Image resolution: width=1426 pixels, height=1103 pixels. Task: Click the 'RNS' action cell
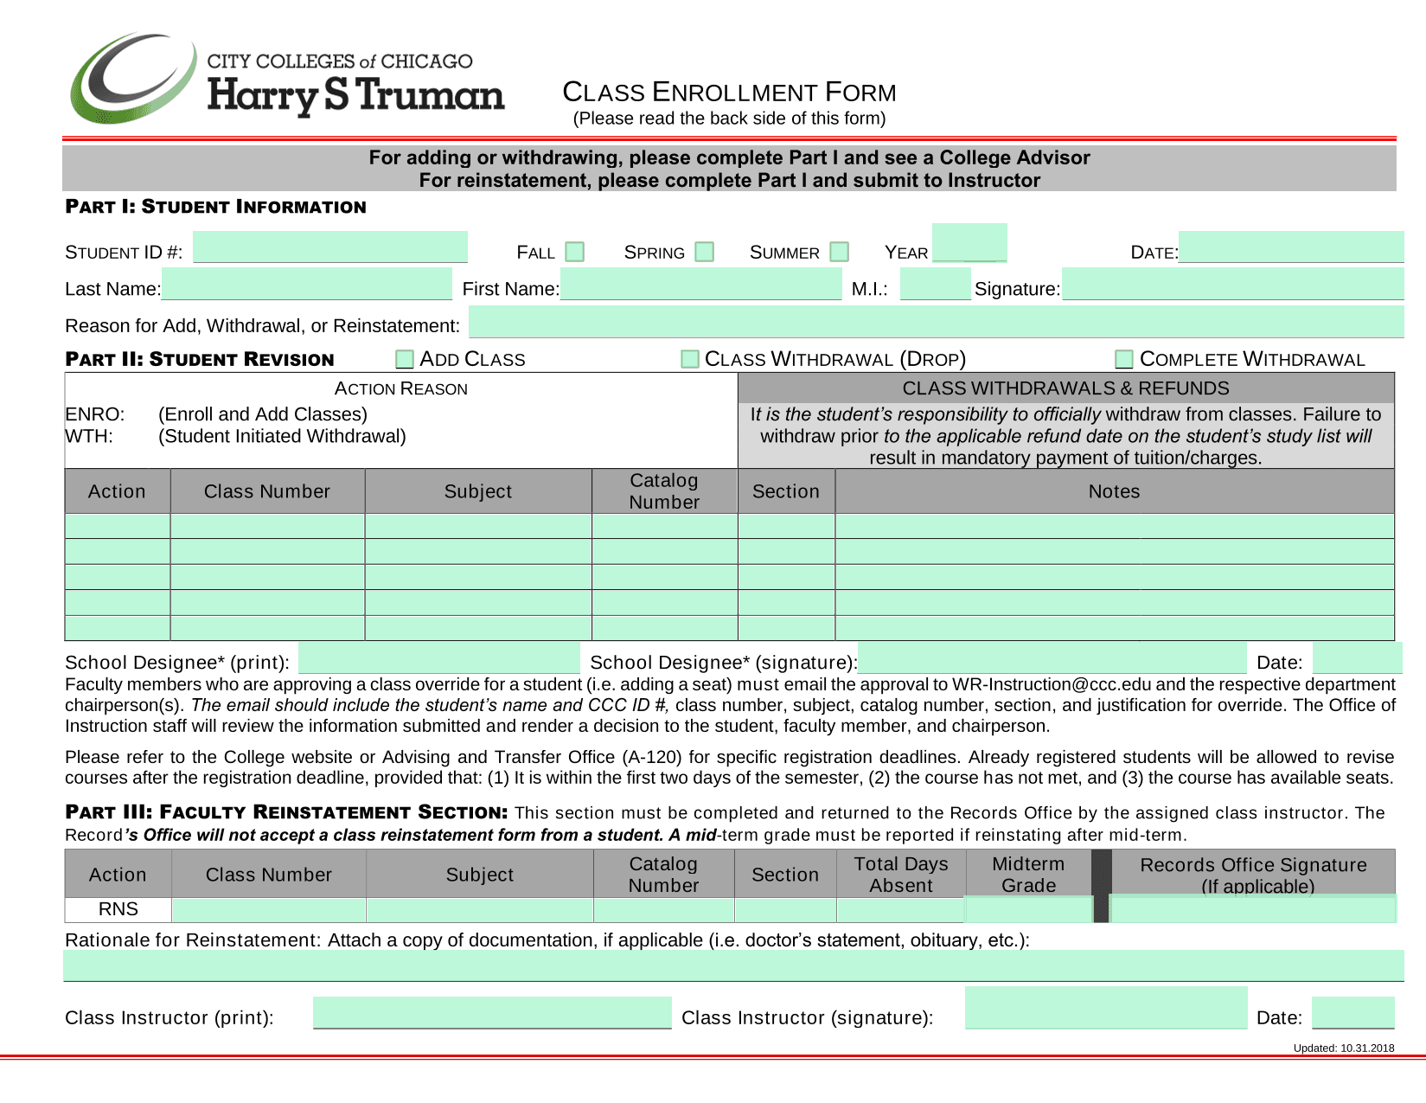(118, 909)
